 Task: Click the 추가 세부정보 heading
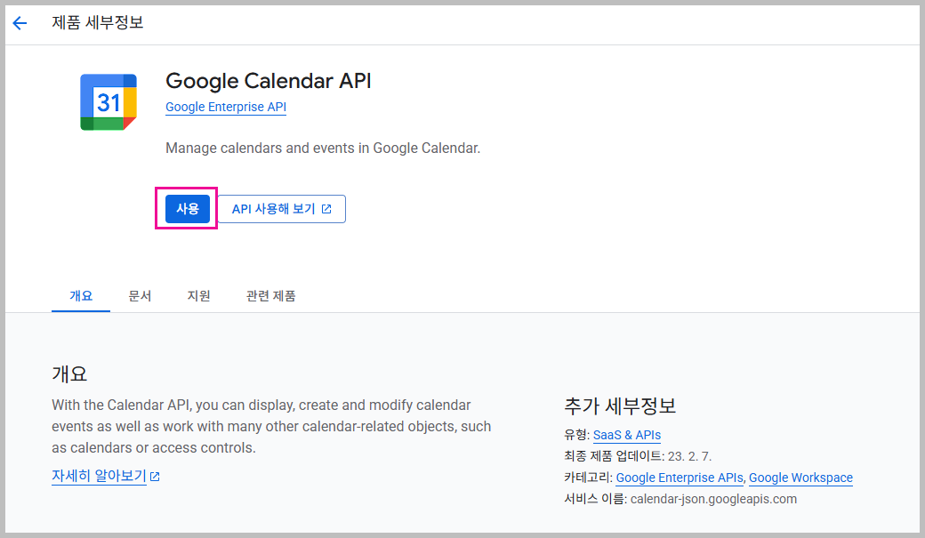[620, 406]
